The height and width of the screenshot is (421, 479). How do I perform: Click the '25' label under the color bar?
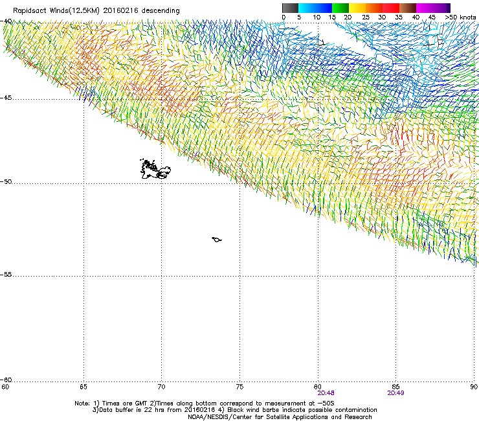[x=366, y=17]
